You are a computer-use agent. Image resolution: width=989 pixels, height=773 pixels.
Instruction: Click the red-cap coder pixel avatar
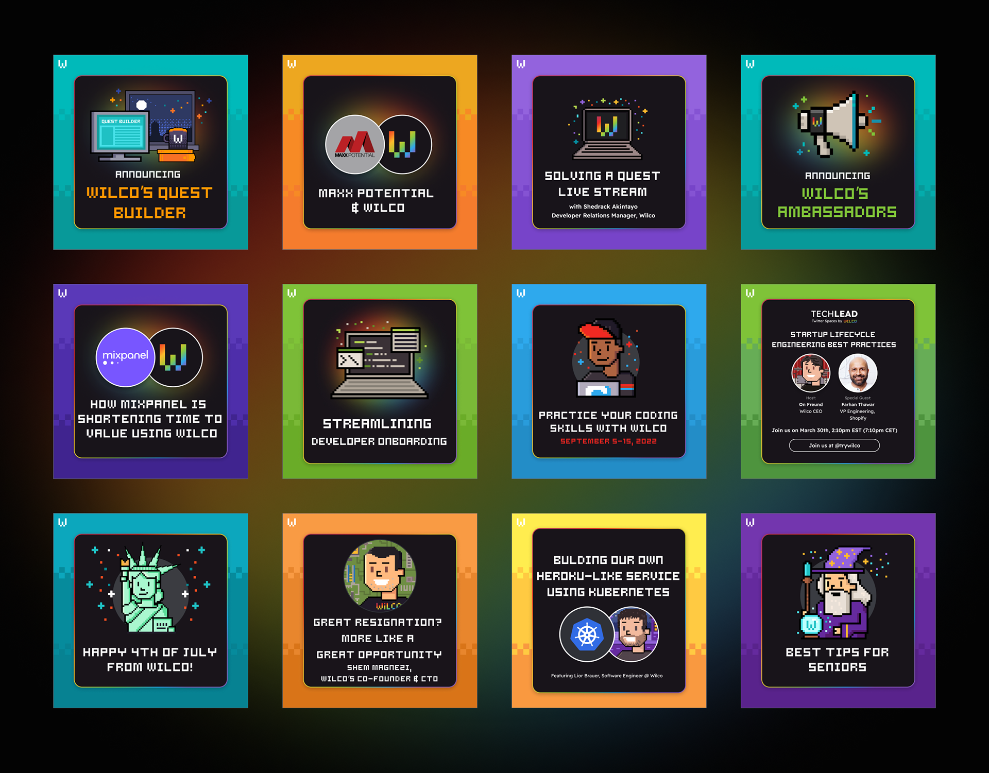click(x=606, y=358)
